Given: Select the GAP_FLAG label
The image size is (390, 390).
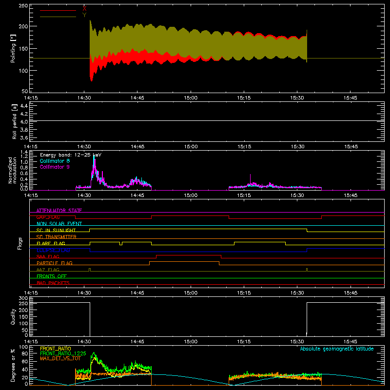Looking at the screenshot, I should click(48, 217).
